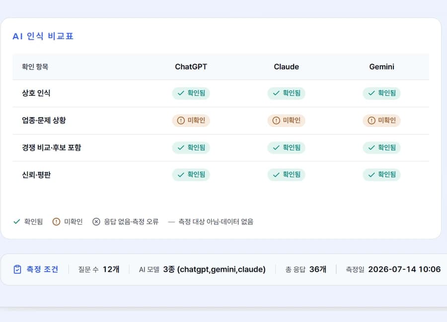
Task: Click the Gemini column header
Action: click(x=381, y=66)
